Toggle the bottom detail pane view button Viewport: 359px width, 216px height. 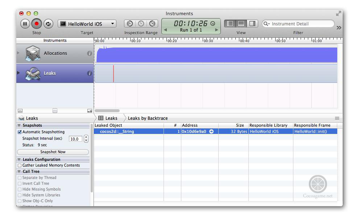coord(241,24)
